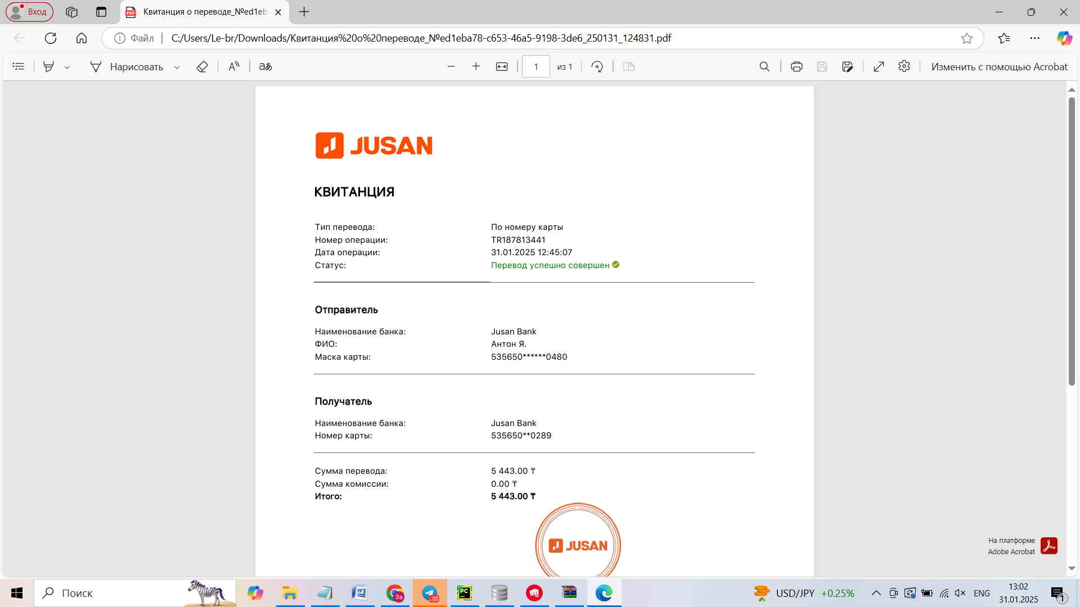Select the highlight tool
This screenshot has width=1080, height=607.
49,66
